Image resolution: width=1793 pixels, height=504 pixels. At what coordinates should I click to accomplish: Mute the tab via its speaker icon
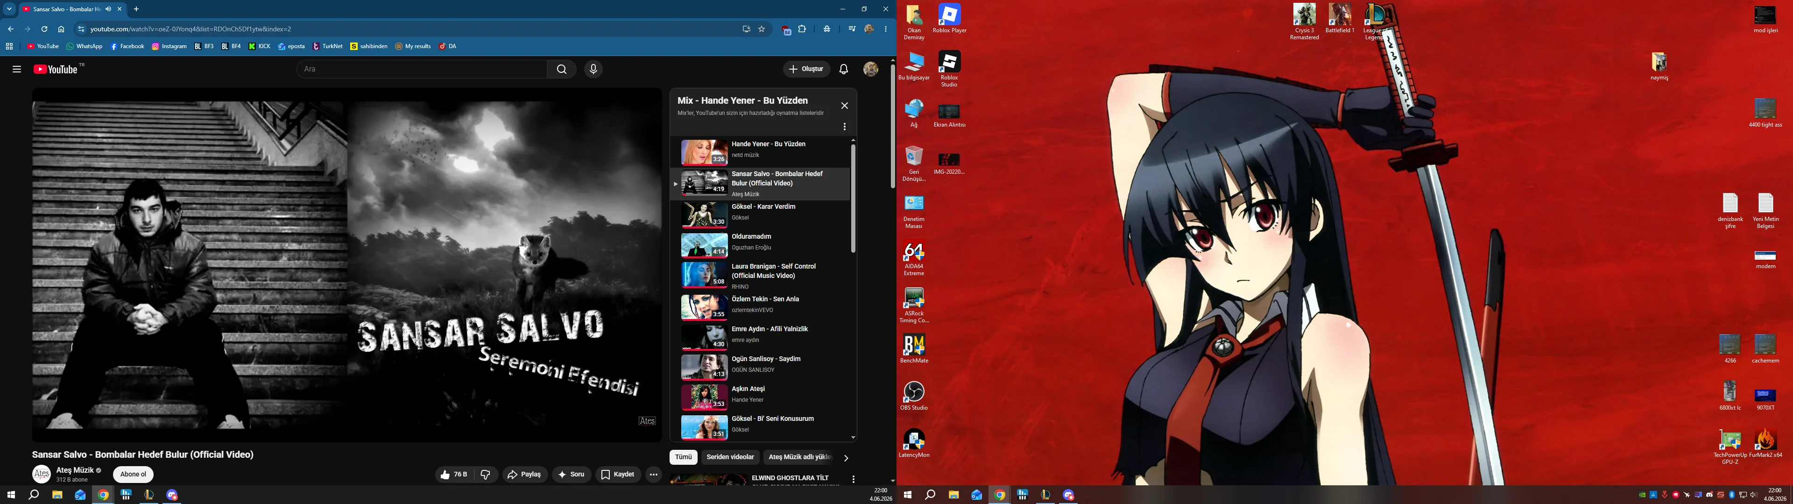[x=109, y=9]
